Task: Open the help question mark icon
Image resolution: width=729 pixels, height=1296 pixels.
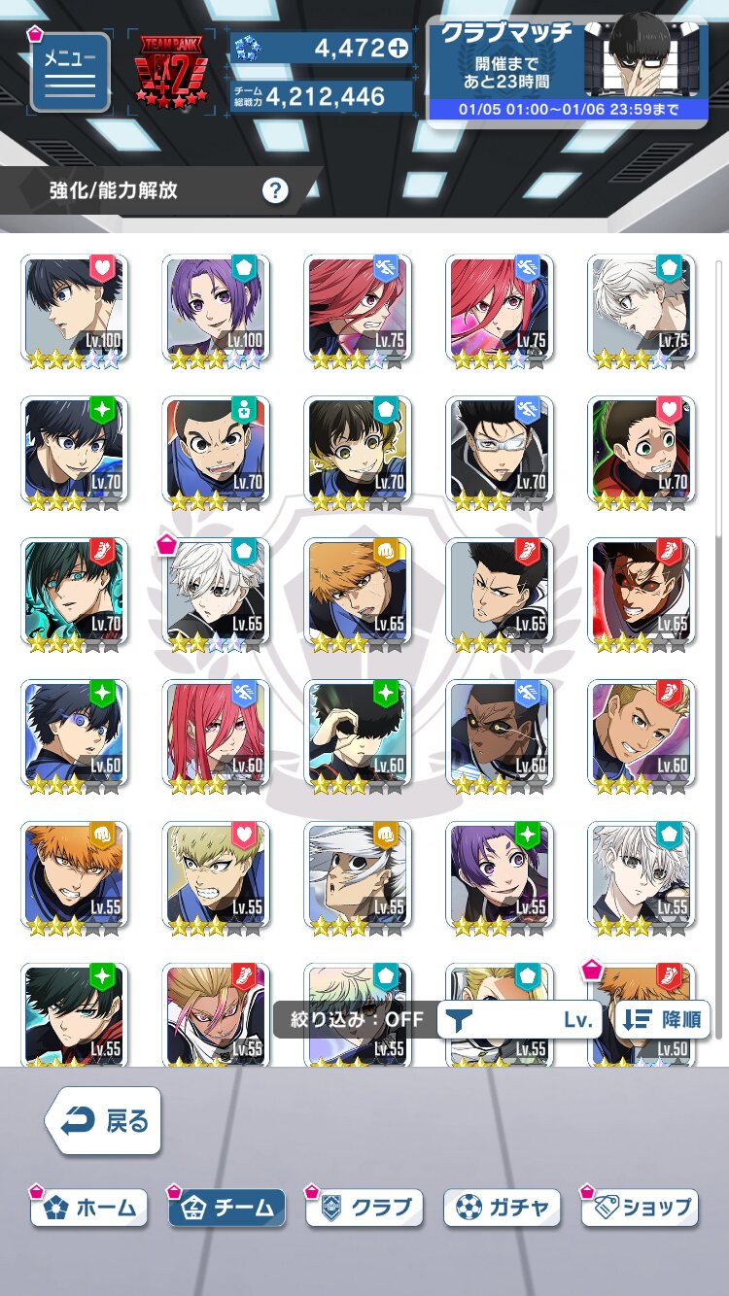Action: coord(275,190)
